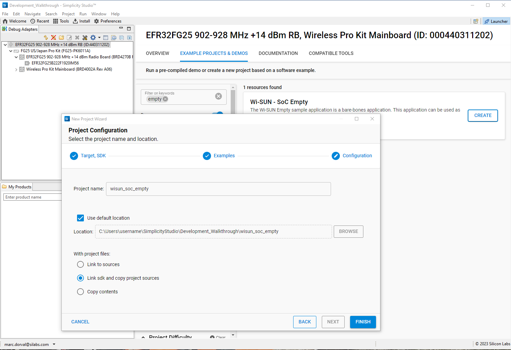Choose Copy contents radio button
The width and height of the screenshot is (511, 350).
[80, 292]
